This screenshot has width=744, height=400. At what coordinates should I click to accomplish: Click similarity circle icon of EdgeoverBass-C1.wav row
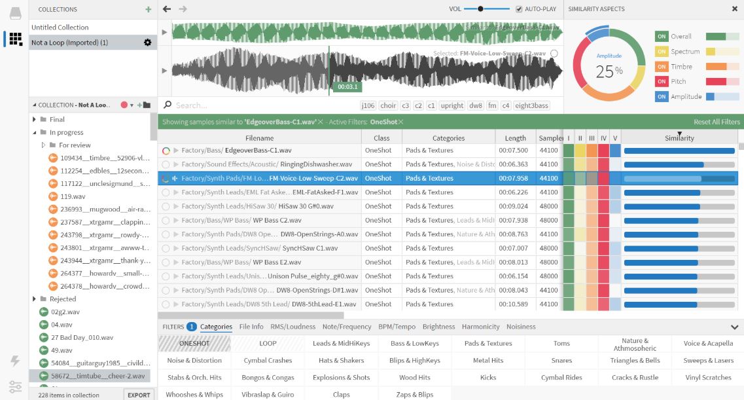(166, 151)
